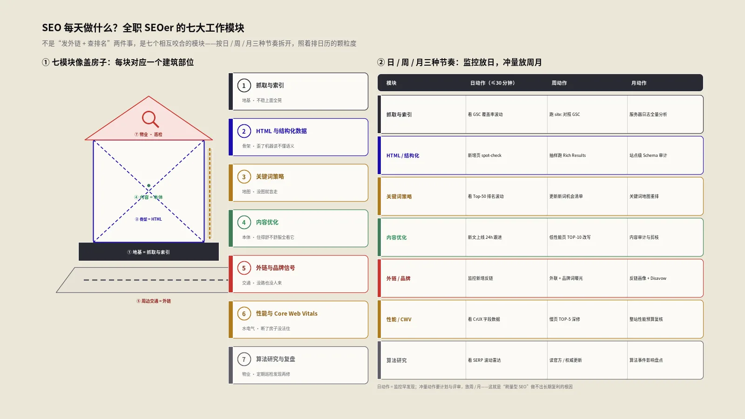This screenshot has height=419, width=745.
Task: Select the cell 外联 + 品牌词曝光
Action: [x=566, y=278]
